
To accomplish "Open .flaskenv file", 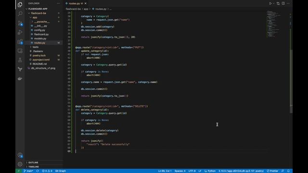I will coord(38,51).
